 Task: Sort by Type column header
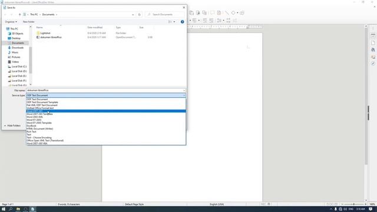pos(118,28)
